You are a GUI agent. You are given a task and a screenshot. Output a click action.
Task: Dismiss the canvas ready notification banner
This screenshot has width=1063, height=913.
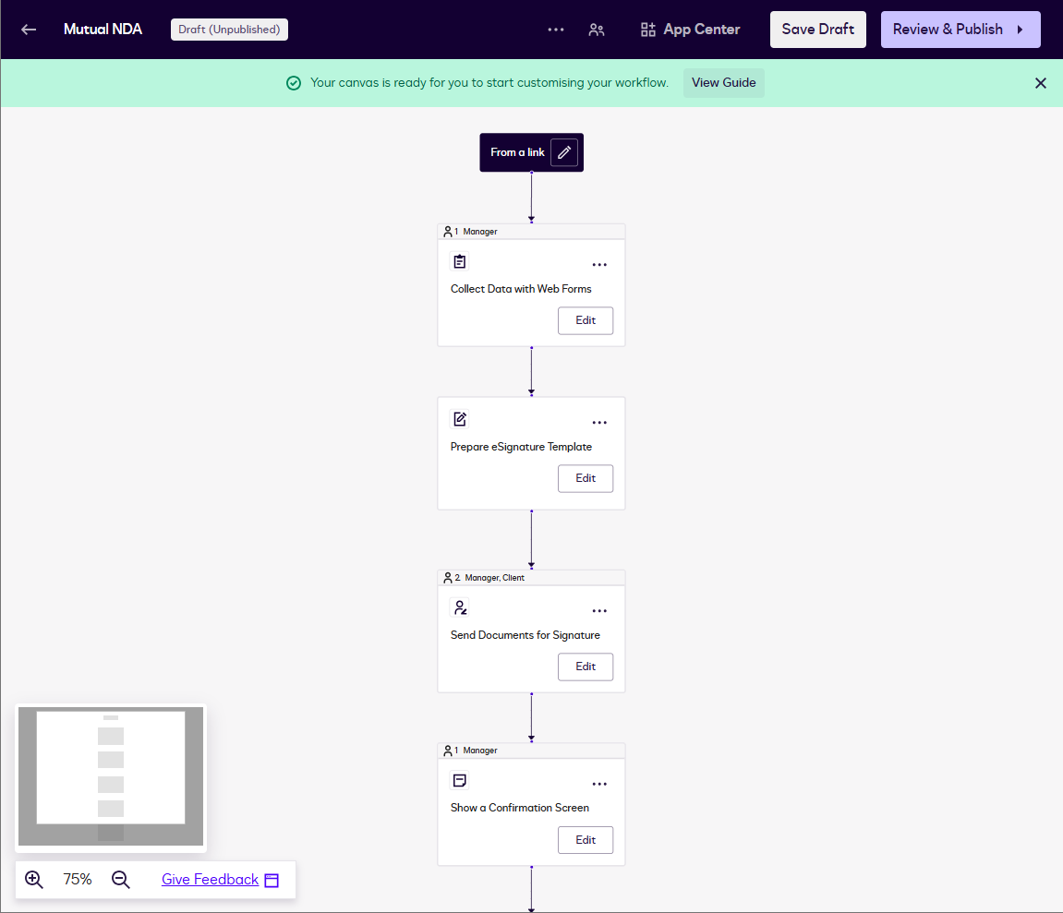[1041, 83]
